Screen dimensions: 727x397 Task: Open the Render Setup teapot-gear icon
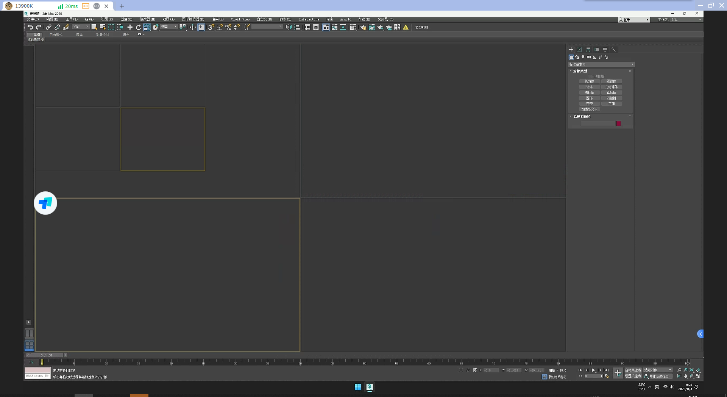click(363, 27)
